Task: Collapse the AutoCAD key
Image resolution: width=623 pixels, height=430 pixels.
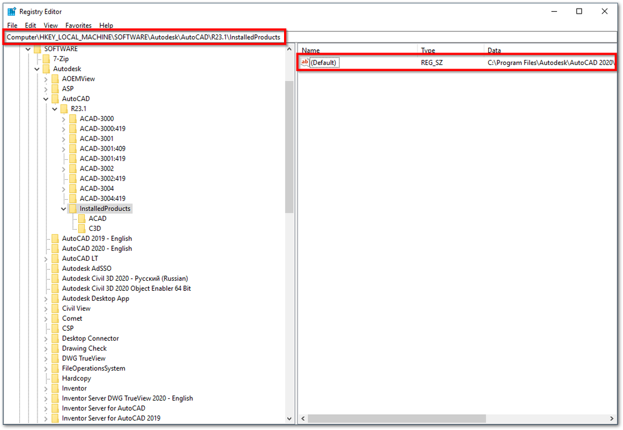Action: [x=46, y=99]
